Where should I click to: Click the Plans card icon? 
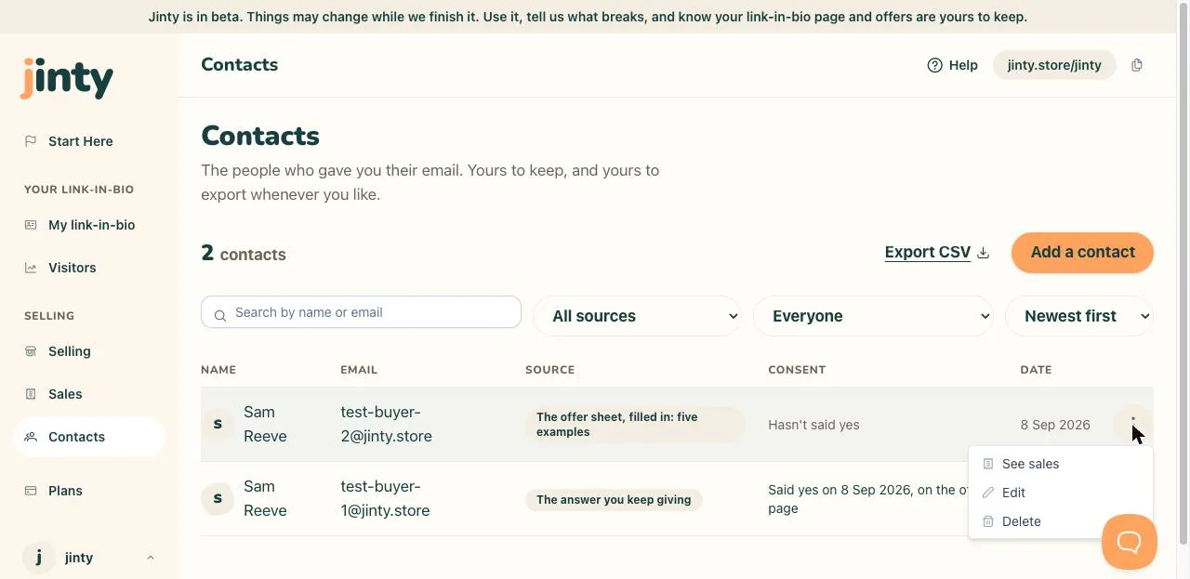coord(31,491)
